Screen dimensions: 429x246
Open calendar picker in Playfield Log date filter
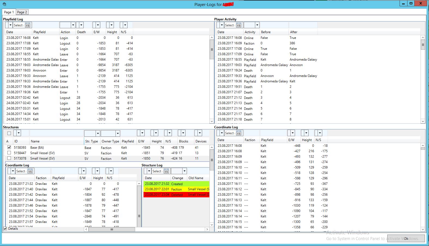28,25
